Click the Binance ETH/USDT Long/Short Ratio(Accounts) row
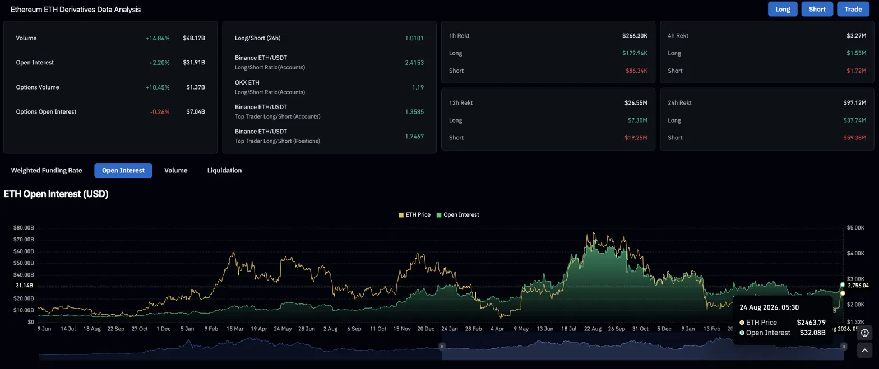Viewport: 879px width, 369px height. pos(329,62)
